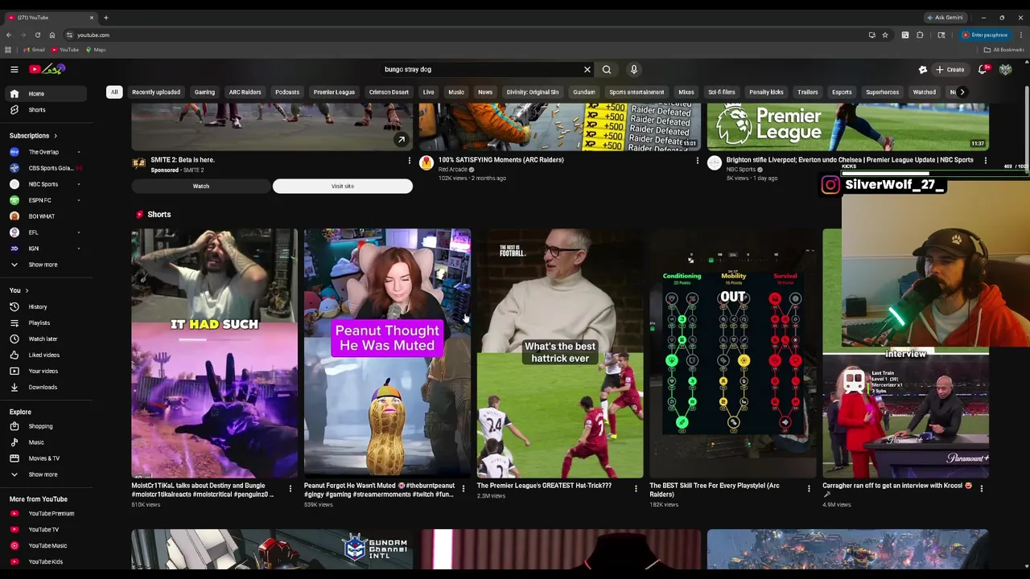Open the Maps bookmark
This screenshot has width=1030, height=579.
pyautogui.click(x=96, y=50)
